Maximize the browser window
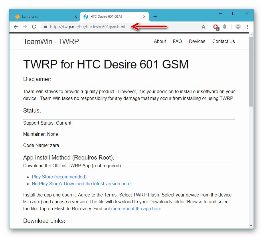 (234, 13)
